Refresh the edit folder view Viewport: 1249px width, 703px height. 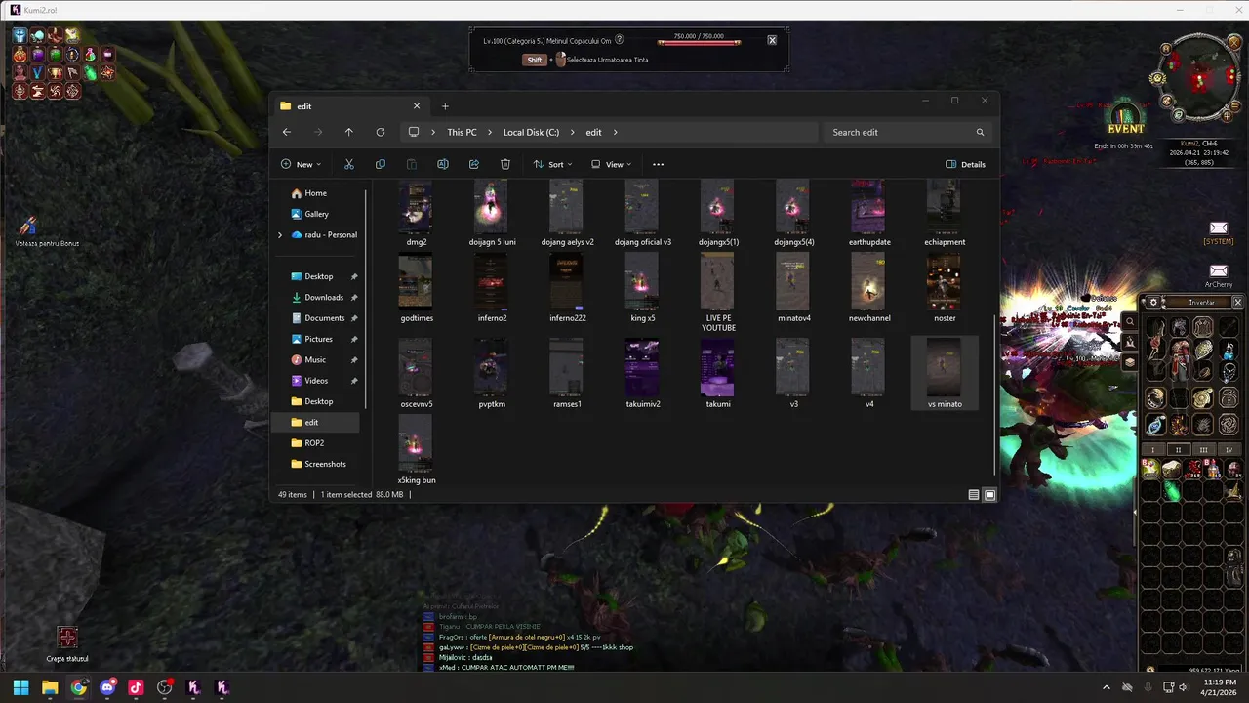(381, 132)
